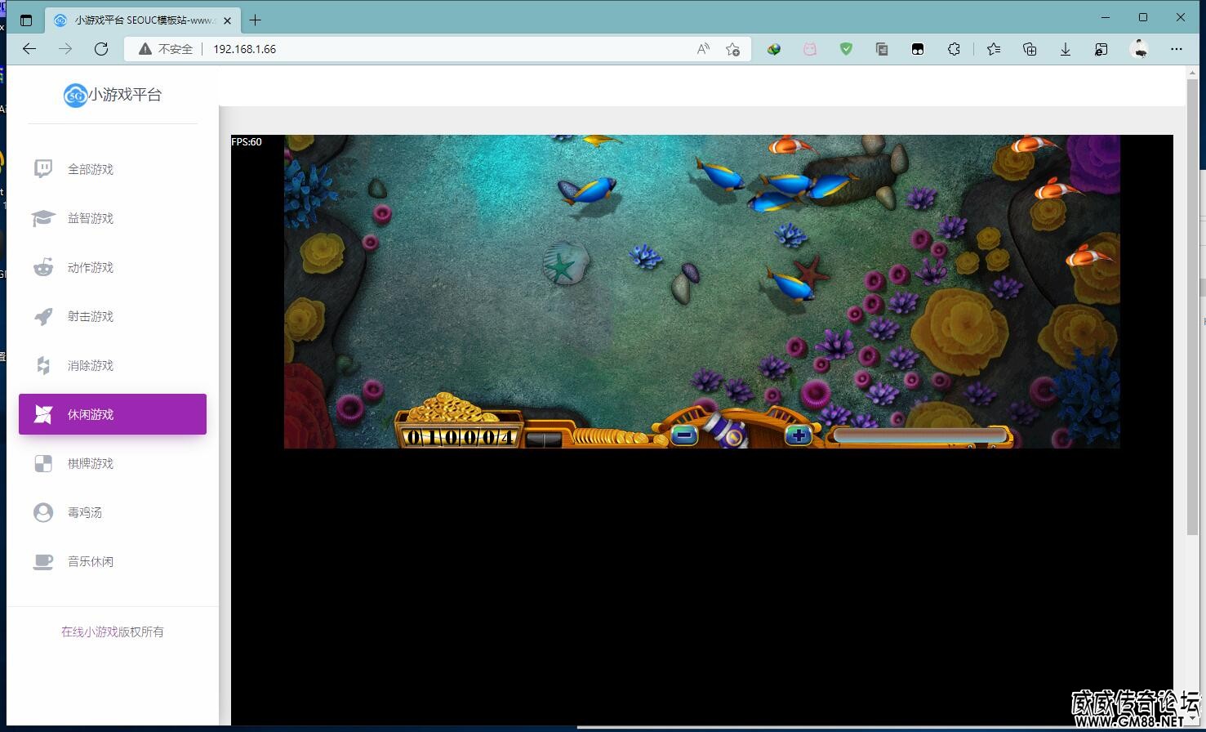Screen dimensions: 1206x732
Task: Open the 毒鸡汤 section
Action: coord(113,512)
